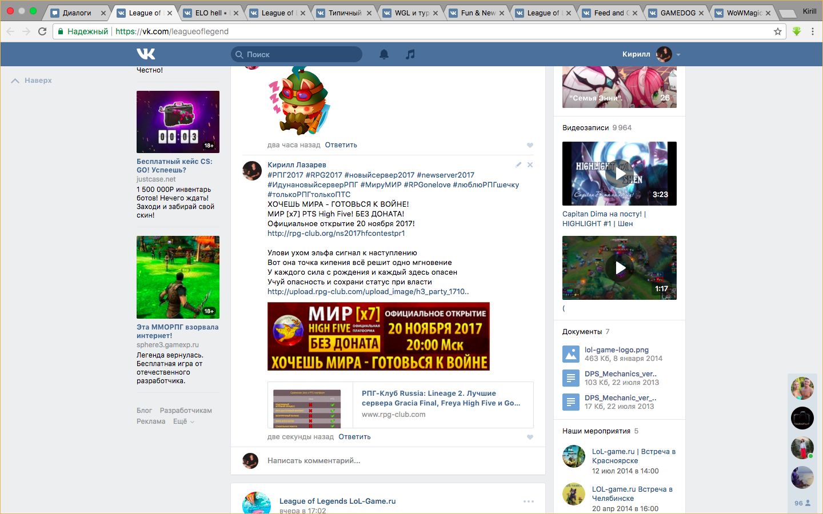
Task: Like the sticker comment from два часа назад
Action: [530, 145]
